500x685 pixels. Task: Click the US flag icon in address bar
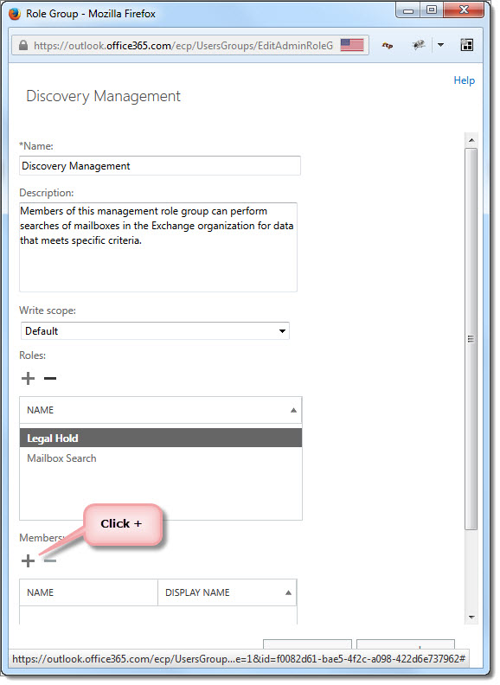352,45
